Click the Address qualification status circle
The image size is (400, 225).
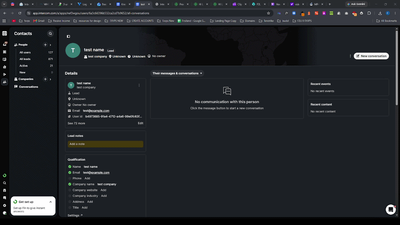(69, 202)
